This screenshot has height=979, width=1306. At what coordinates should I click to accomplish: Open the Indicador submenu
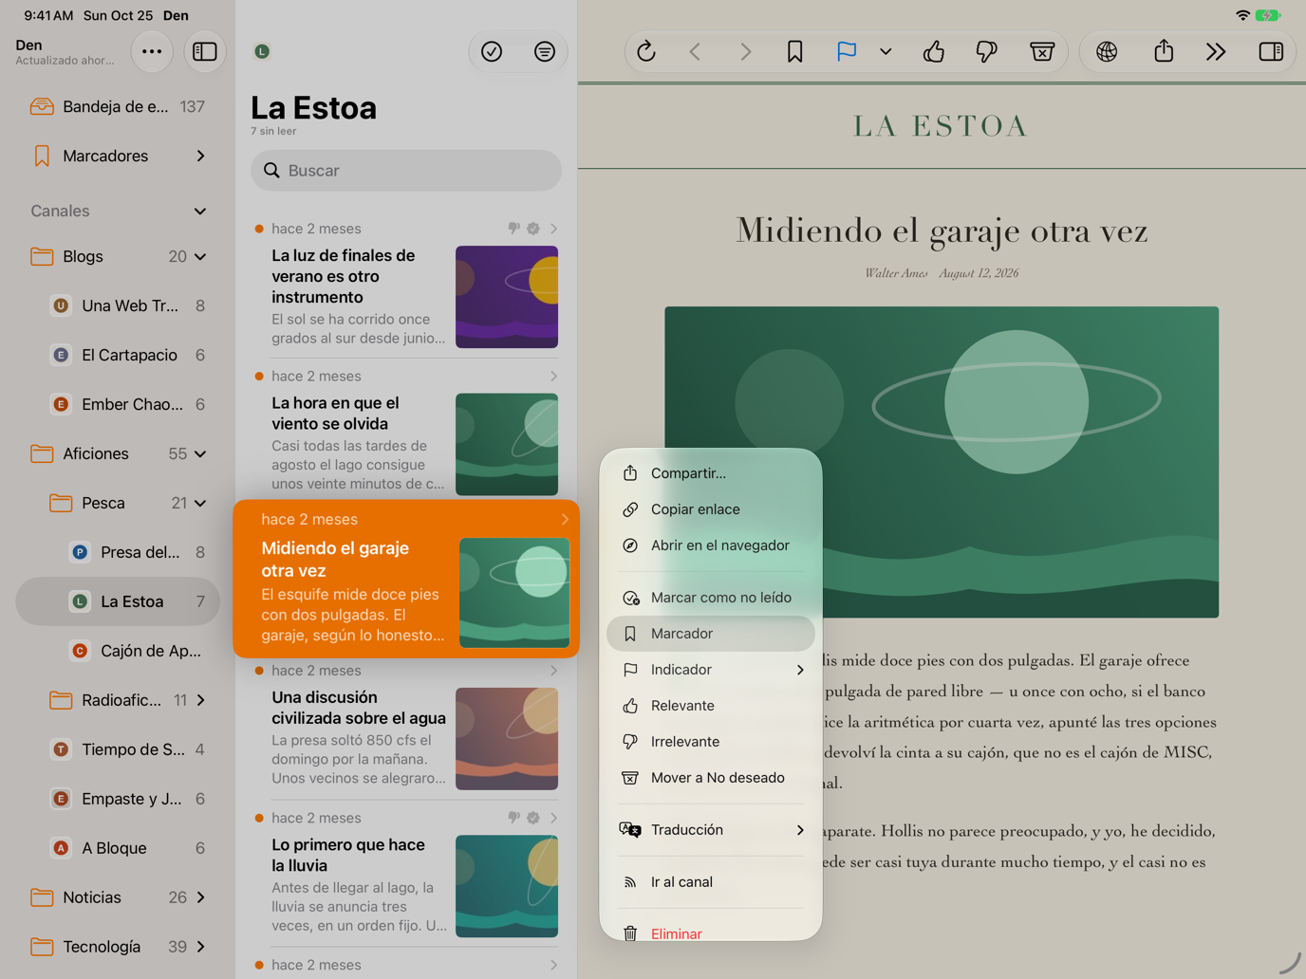[x=711, y=670]
